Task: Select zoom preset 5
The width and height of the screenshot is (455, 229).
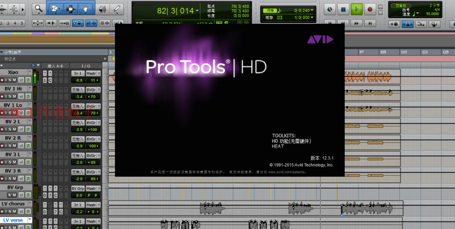Action: 22,23
